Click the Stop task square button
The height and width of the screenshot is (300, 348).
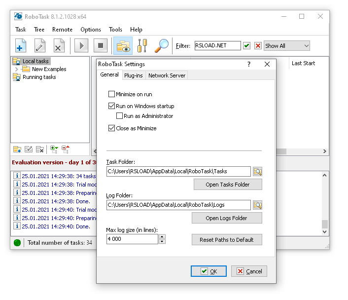point(101,46)
